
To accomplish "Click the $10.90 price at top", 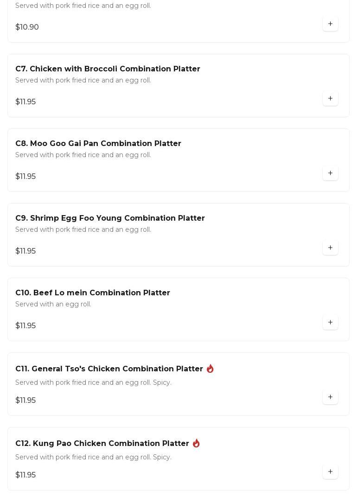I will click(x=27, y=27).
